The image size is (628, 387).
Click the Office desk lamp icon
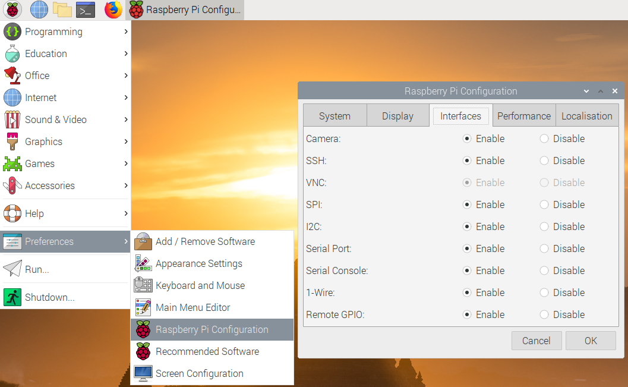tap(12, 75)
